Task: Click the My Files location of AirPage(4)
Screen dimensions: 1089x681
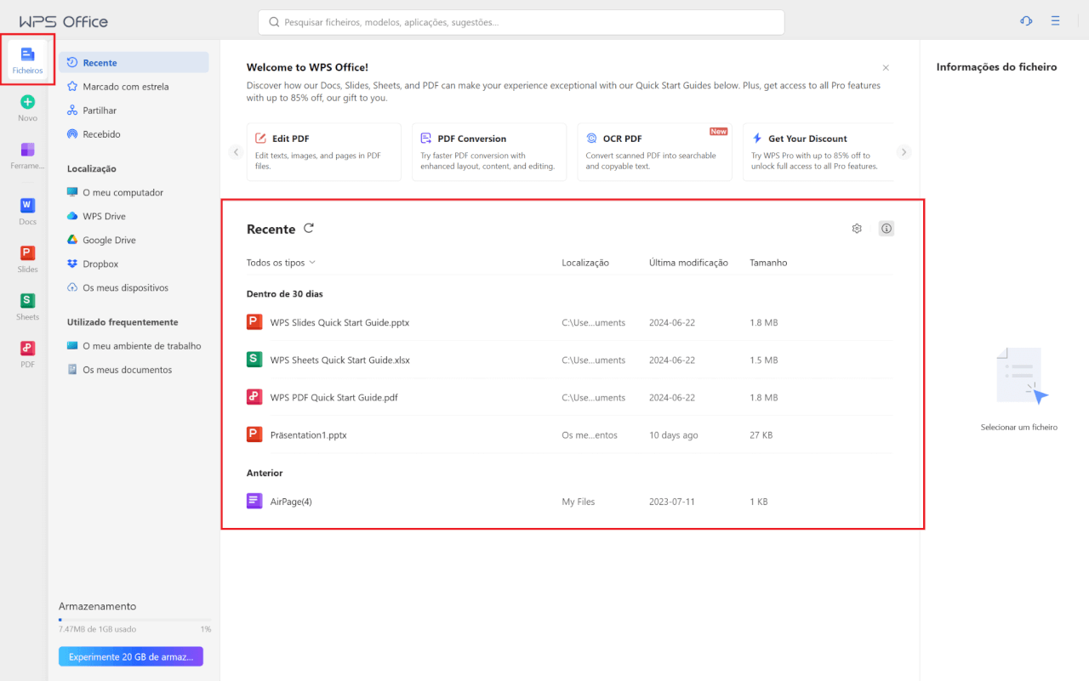Action: pyautogui.click(x=579, y=502)
